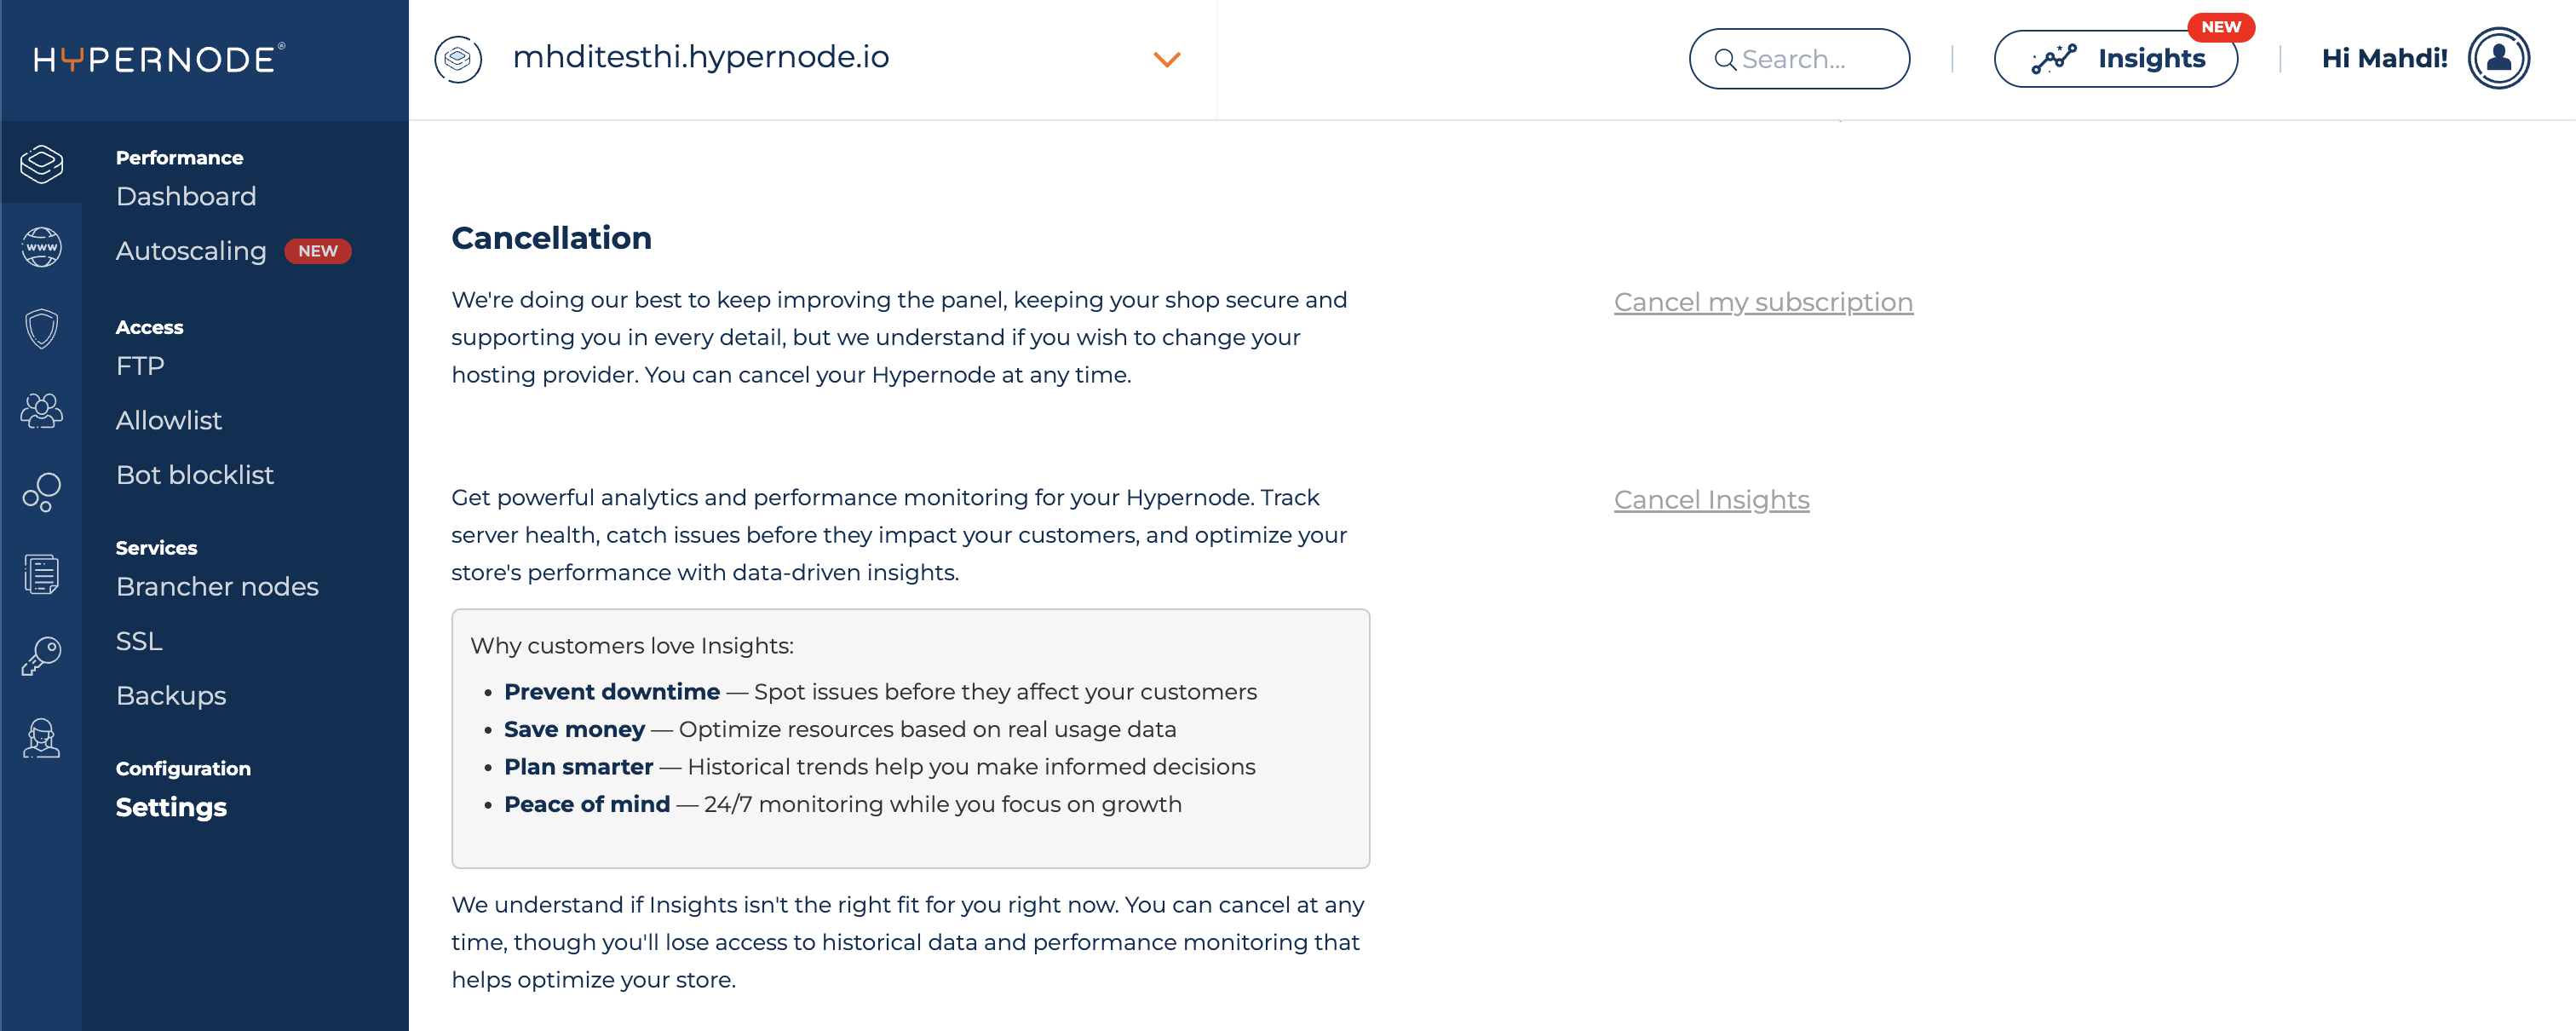This screenshot has width=2576, height=1031.
Task: Open the Logs documents icon
Action: (x=41, y=573)
